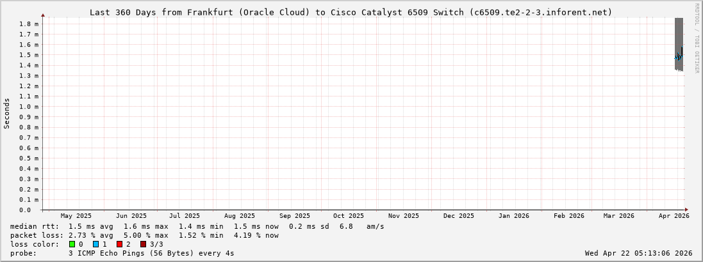Viewport: 703px width, 262px height.
Task: Select the Aug 2025 label on the time axis
Action: 239,216
